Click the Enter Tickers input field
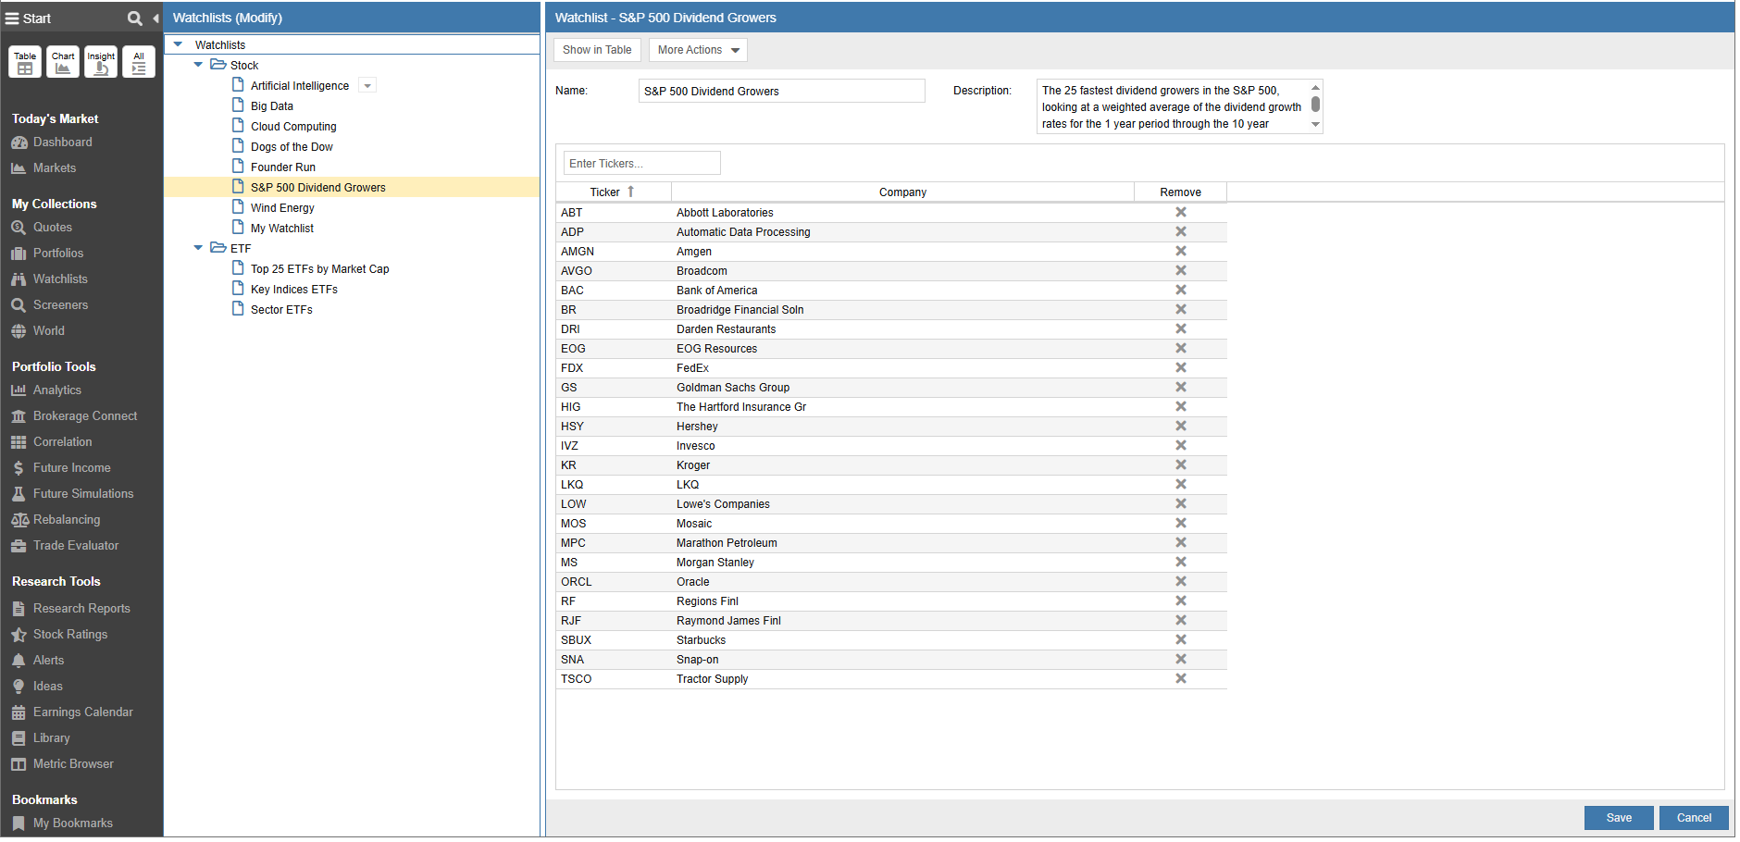1740x842 pixels. tap(641, 164)
